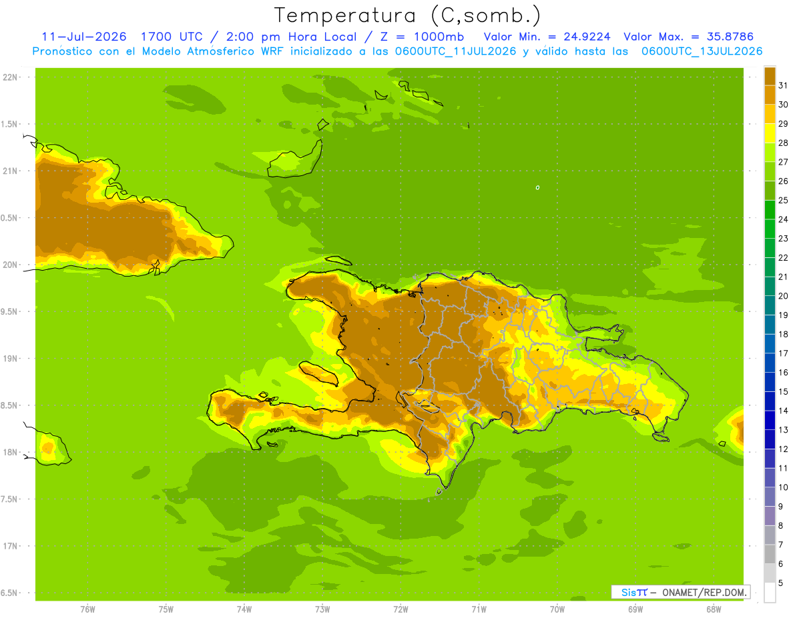This screenshot has width=801, height=618.
Task: Pick the blue colorbar segment between 16 and 17
Action: click(770, 363)
